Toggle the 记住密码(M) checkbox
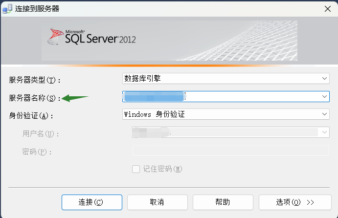Viewport: 338px width, 218px height. [x=136, y=169]
